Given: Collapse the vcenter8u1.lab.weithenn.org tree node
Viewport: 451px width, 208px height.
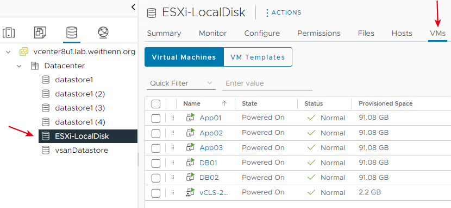Looking at the screenshot, I should coord(8,52).
